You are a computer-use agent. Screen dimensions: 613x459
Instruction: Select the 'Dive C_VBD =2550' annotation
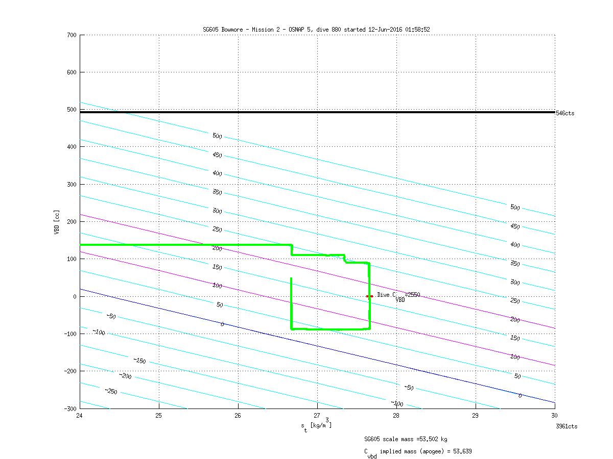point(398,296)
